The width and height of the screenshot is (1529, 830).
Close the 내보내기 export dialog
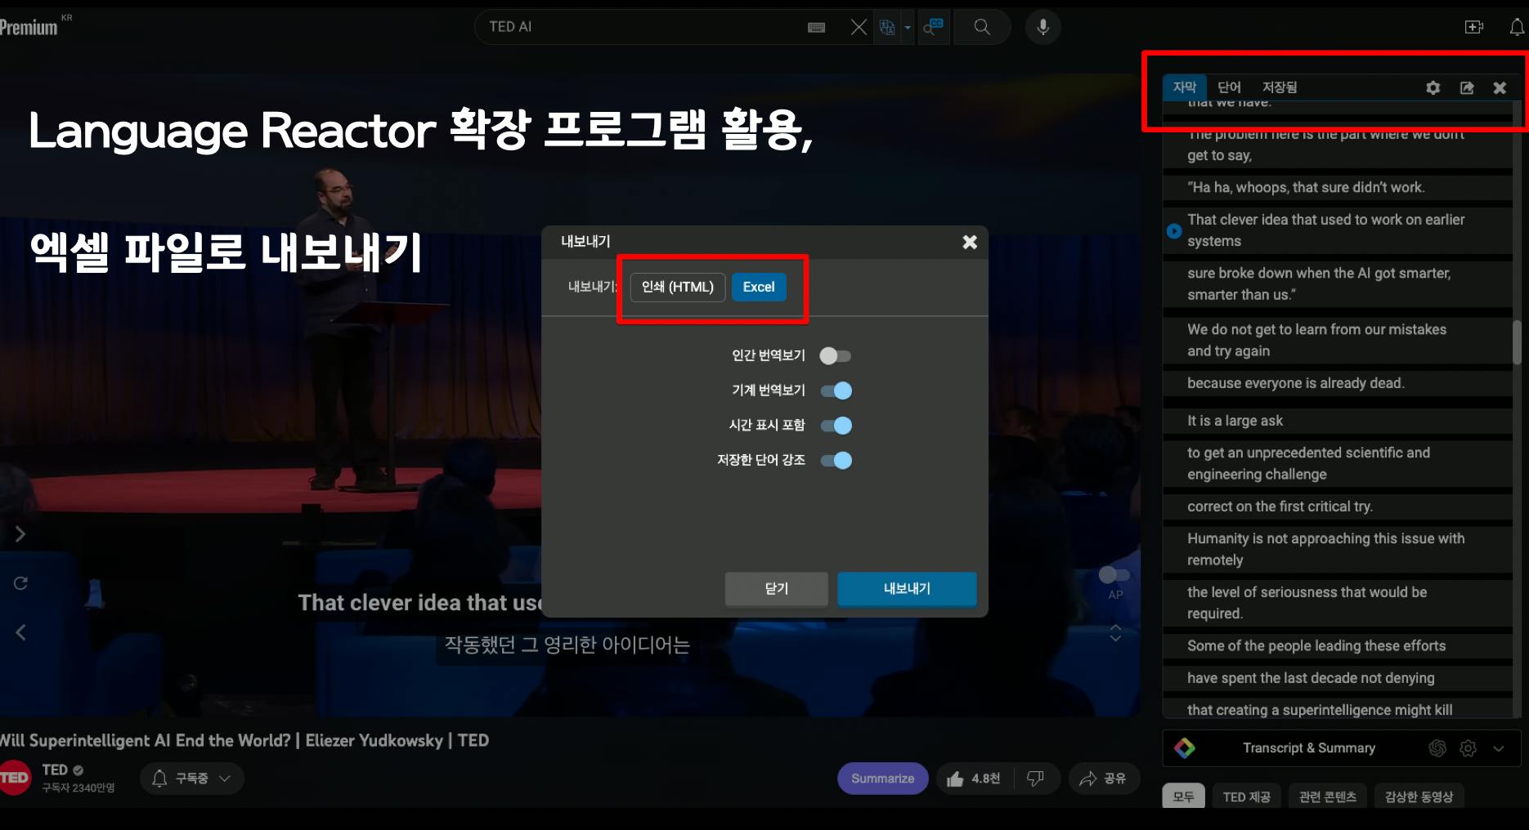pos(970,242)
